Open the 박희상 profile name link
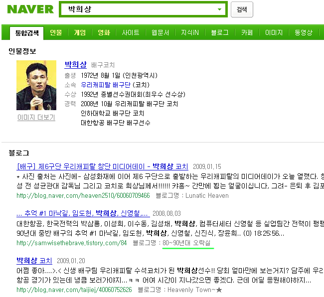Viewport: 324px width, 297px height. point(76,65)
